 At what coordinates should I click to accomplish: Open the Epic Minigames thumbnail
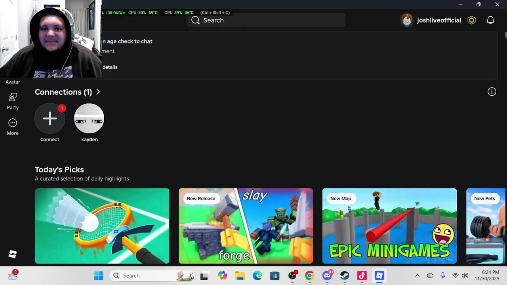(x=389, y=226)
